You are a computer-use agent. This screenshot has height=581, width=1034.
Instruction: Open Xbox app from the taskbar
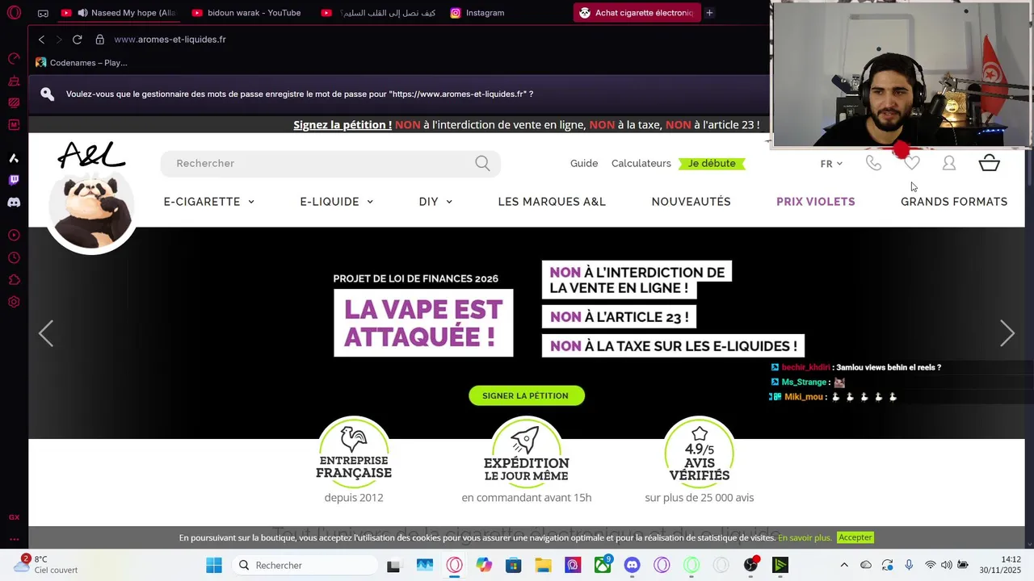point(603,565)
